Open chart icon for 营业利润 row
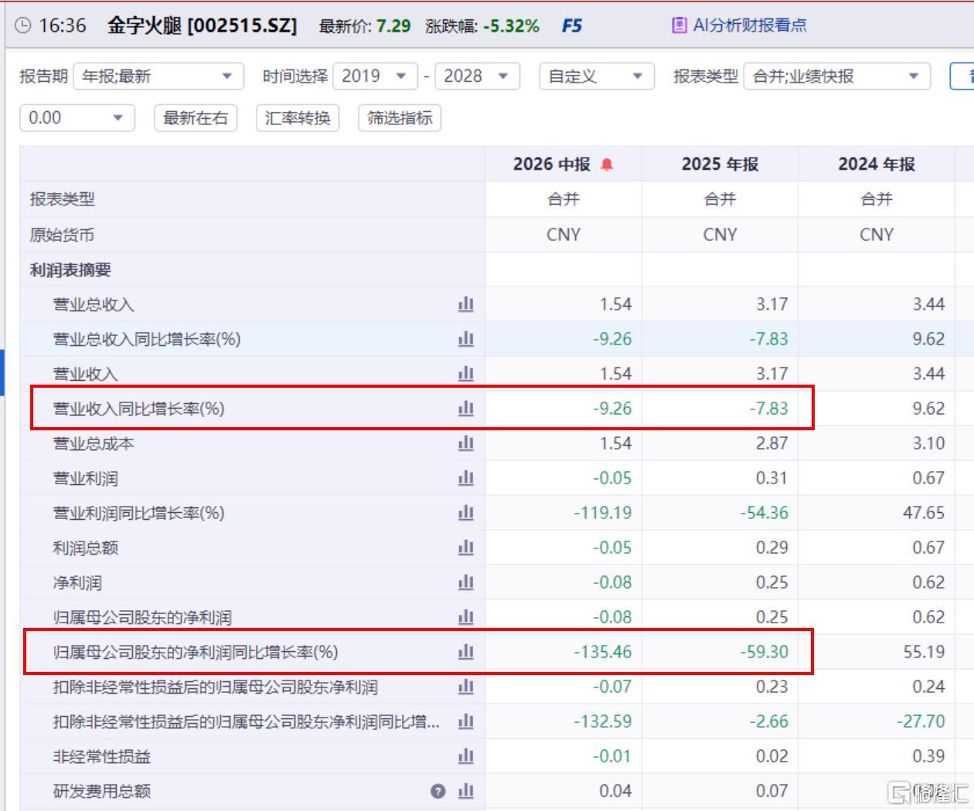This screenshot has width=974, height=811. pyautogui.click(x=465, y=478)
